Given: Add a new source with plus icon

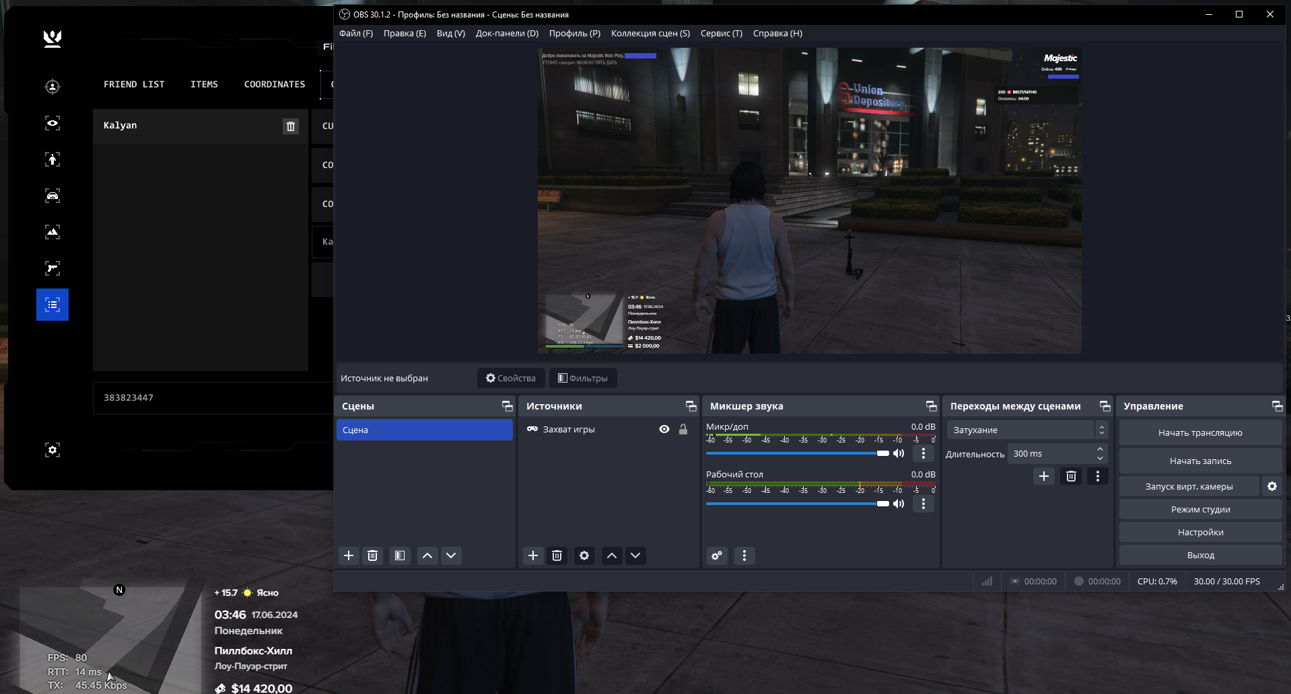Looking at the screenshot, I should 533,555.
